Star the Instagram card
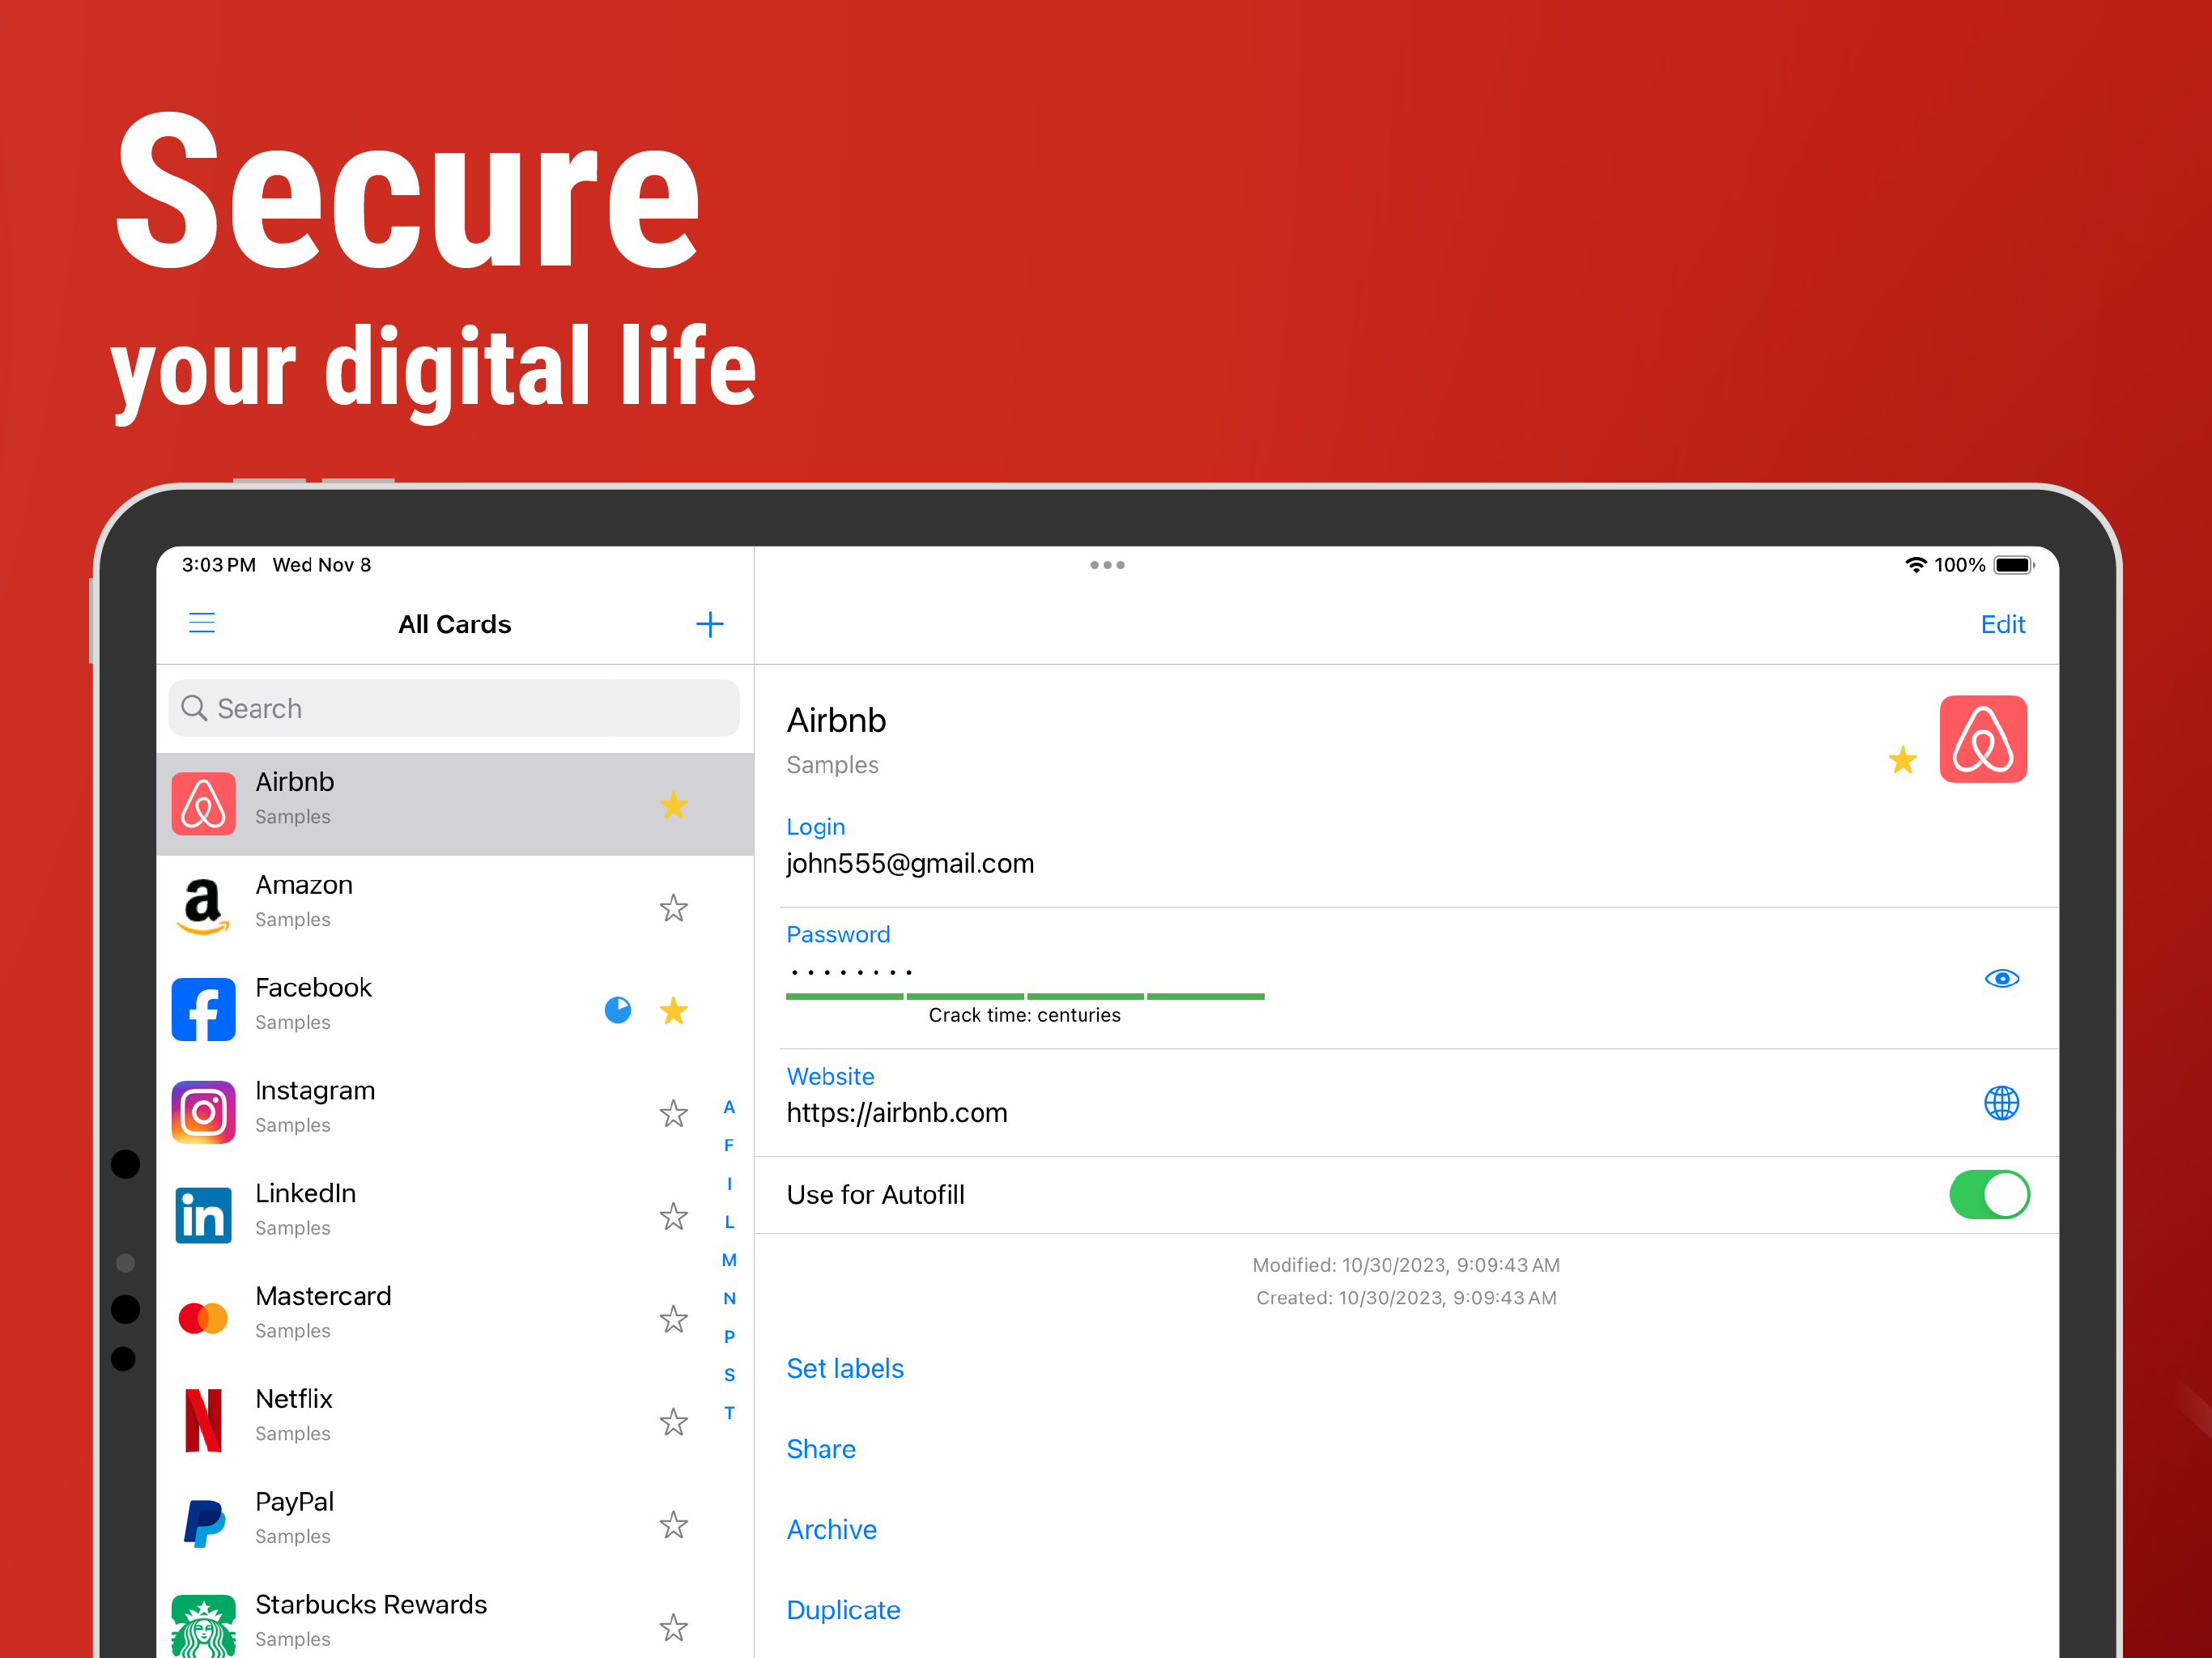 673,1113
